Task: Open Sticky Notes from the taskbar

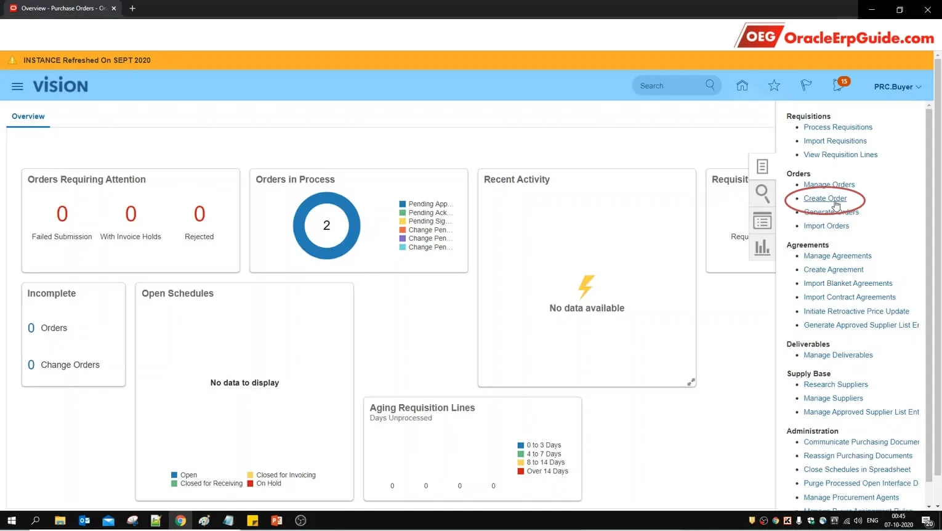Action: click(x=252, y=521)
